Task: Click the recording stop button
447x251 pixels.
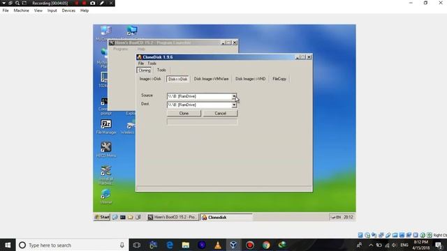Action: click(x=84, y=3)
